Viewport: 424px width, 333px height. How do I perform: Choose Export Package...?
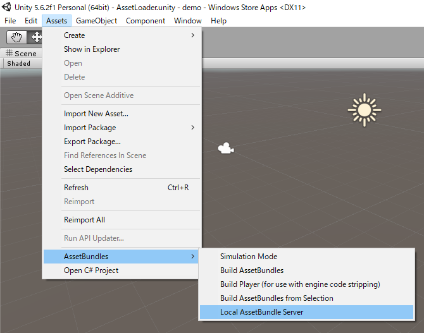(x=122, y=142)
